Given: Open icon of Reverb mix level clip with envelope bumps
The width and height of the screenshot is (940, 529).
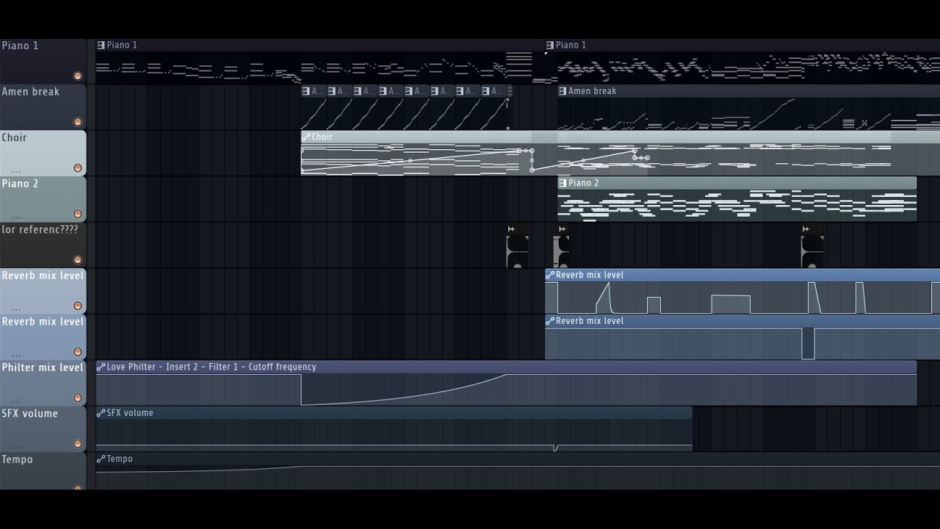Looking at the screenshot, I should [550, 275].
